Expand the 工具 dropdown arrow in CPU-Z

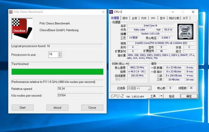(161, 96)
